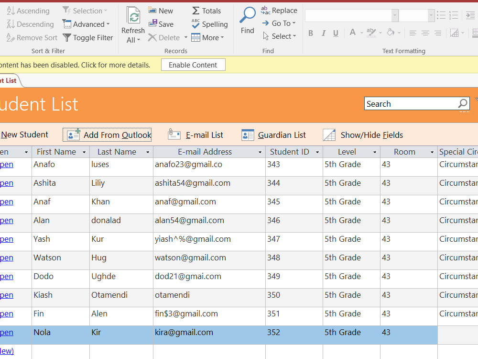Apply the font color

click(x=353, y=33)
